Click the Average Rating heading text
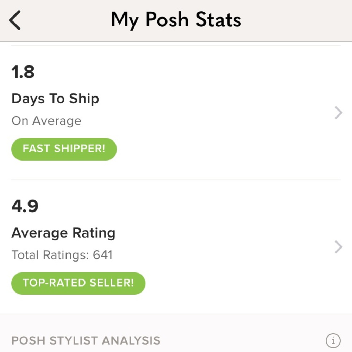The width and height of the screenshot is (352, 352). pyautogui.click(x=63, y=232)
